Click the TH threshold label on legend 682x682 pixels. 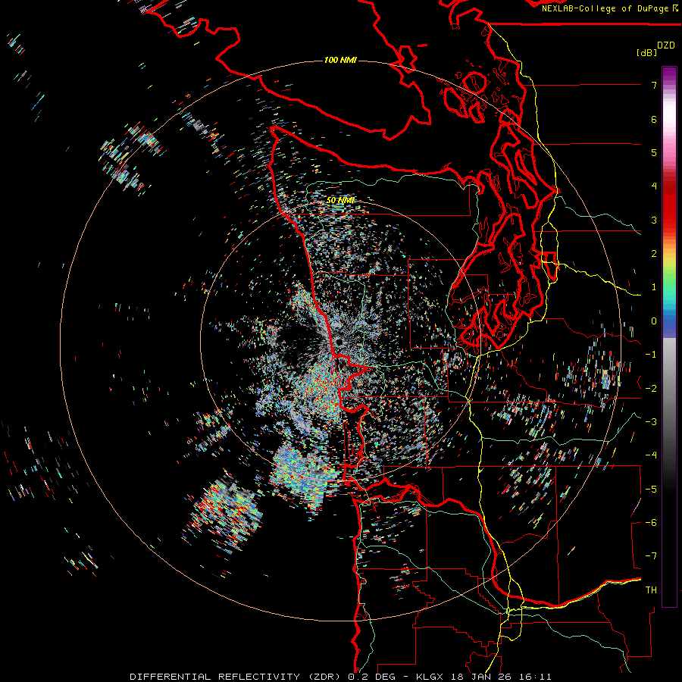pos(651,590)
